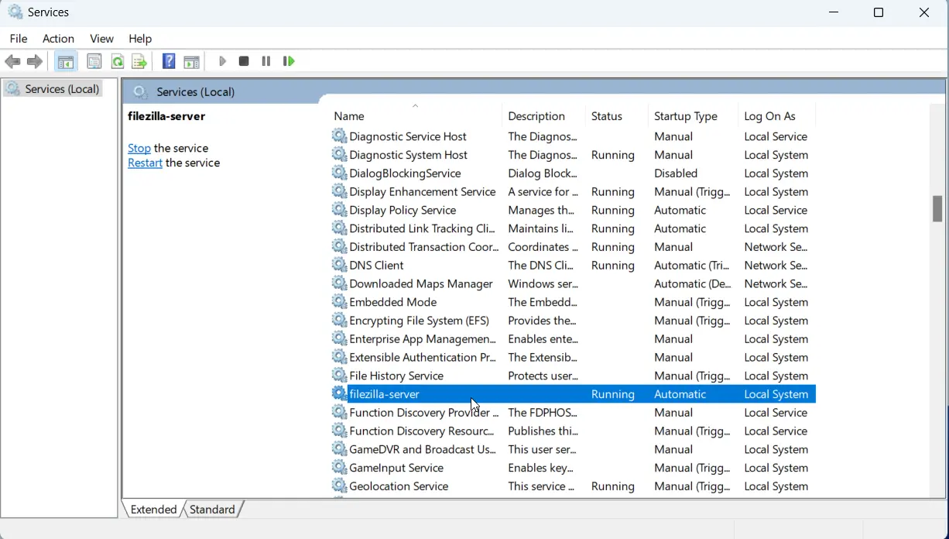Click the Forward arrow in the toolbar

point(35,61)
